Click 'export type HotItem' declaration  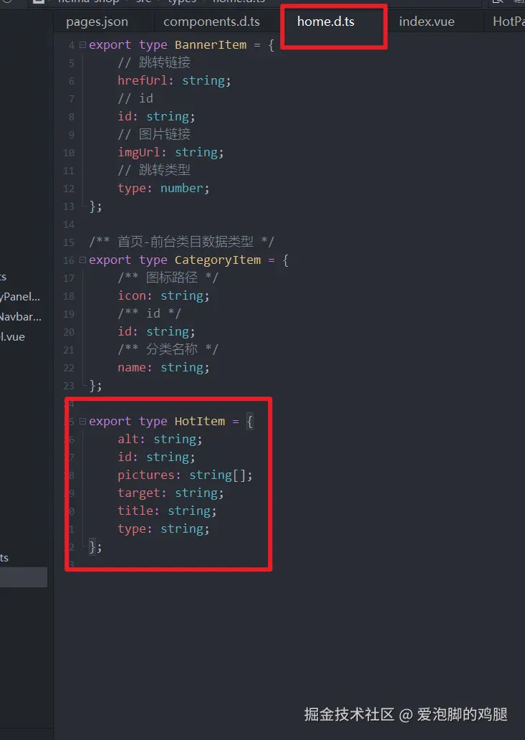point(157,421)
